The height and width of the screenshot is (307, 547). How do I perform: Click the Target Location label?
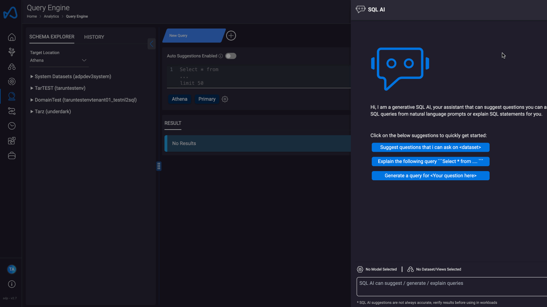(x=45, y=53)
